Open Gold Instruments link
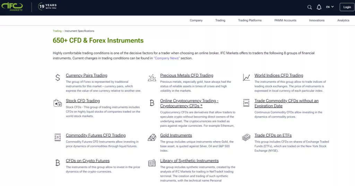Image resolution: width=355 pixels, height=186 pixels. [176, 135]
